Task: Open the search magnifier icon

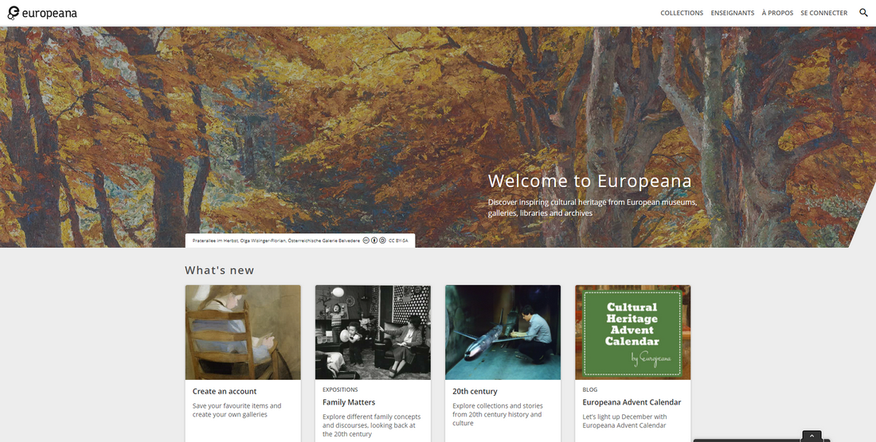Action: click(x=863, y=13)
